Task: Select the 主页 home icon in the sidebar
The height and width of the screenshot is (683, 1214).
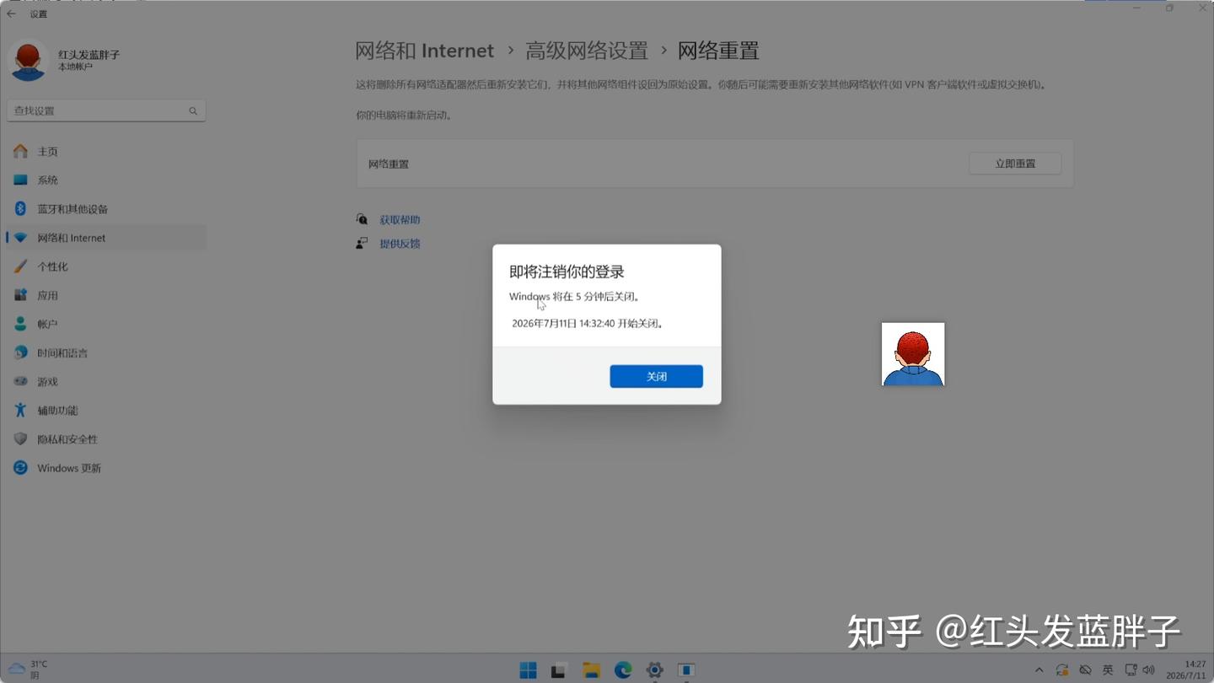Action: click(20, 152)
